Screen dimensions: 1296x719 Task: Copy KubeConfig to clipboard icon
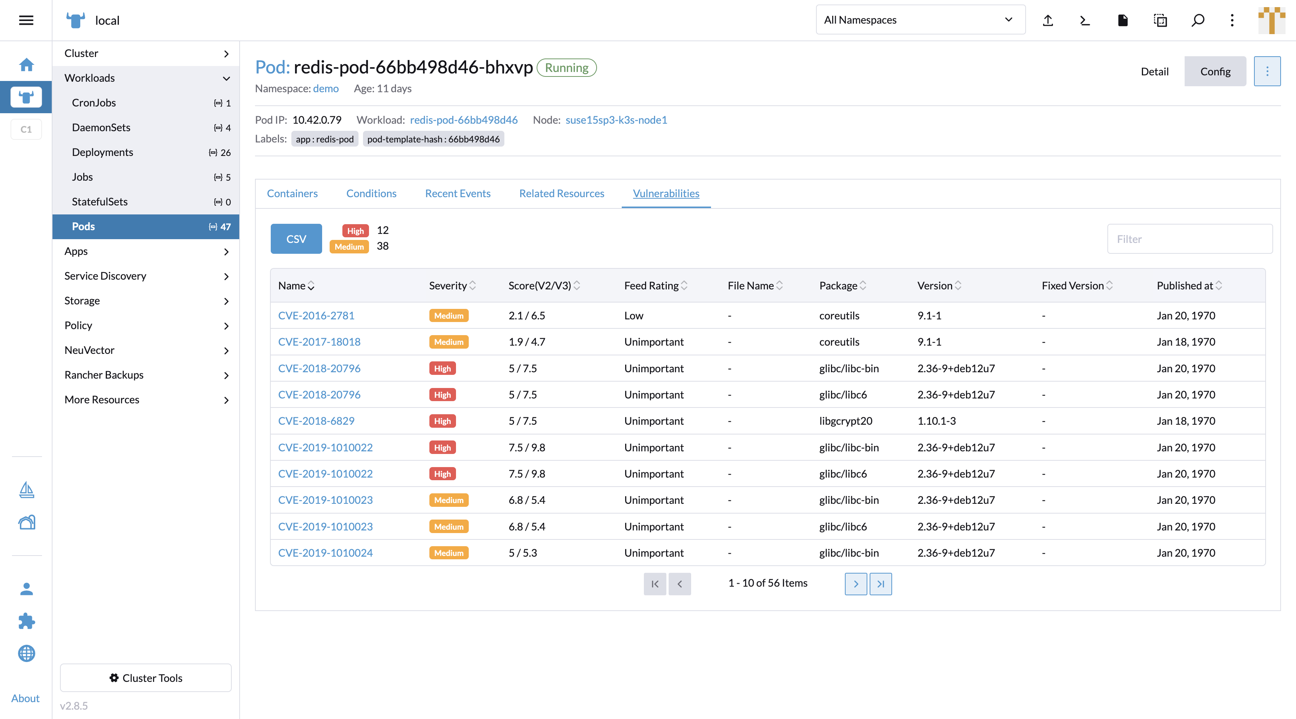(1160, 20)
